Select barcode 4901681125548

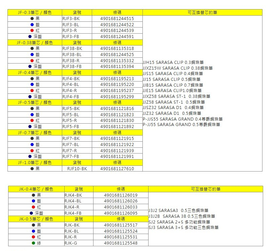[121, 243]
